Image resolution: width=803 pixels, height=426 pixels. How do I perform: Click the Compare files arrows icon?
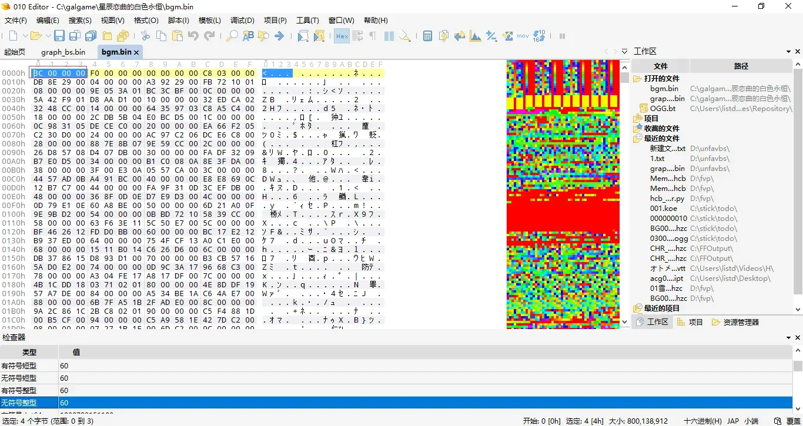459,36
